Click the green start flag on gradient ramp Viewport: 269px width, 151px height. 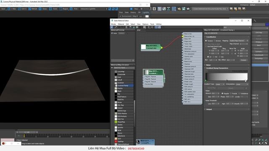[206, 81]
